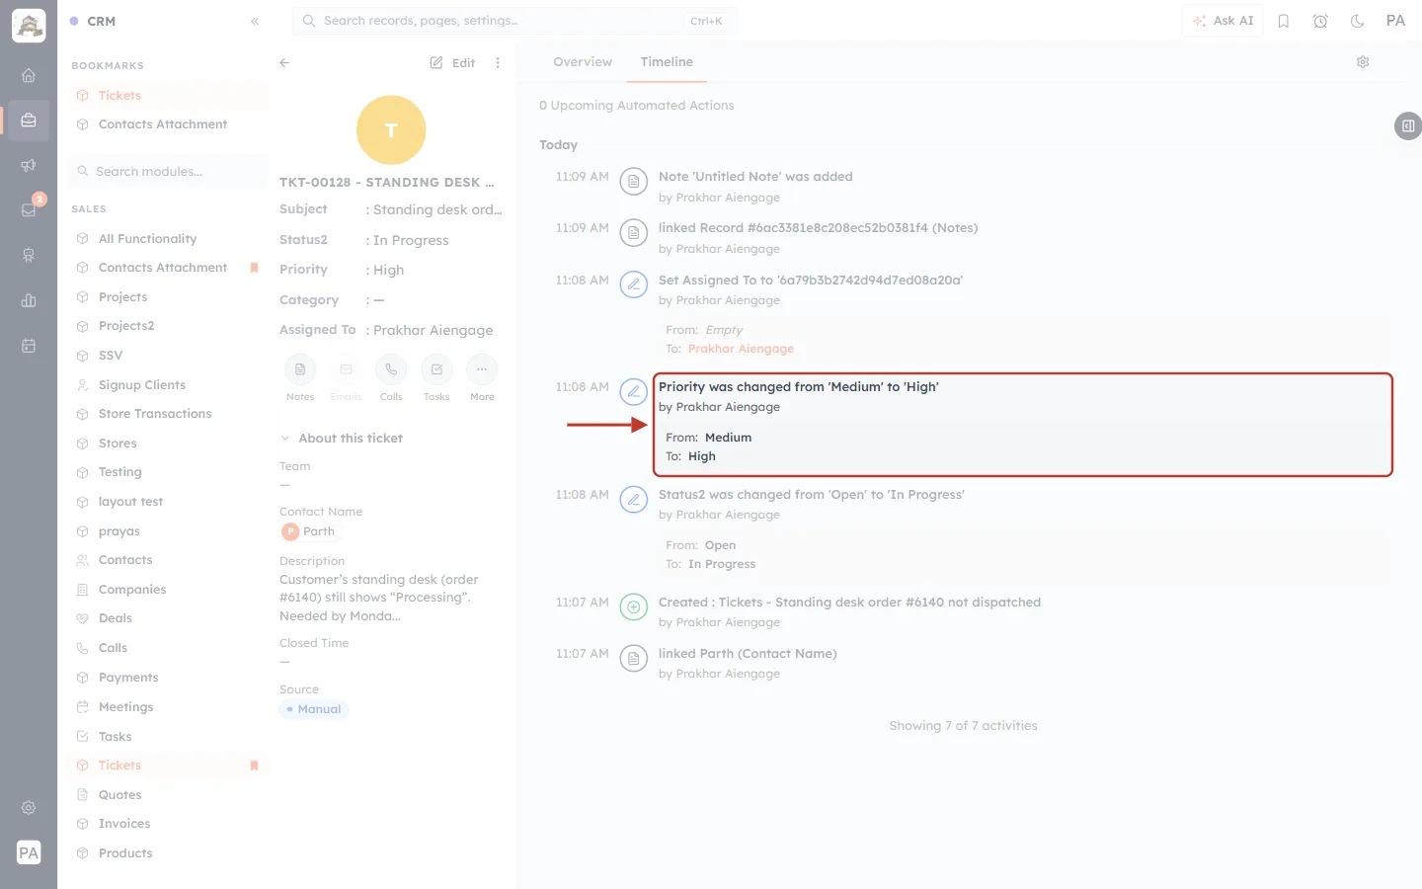Toggle dark mode moon icon
This screenshot has height=889, width=1422.
1358,21
